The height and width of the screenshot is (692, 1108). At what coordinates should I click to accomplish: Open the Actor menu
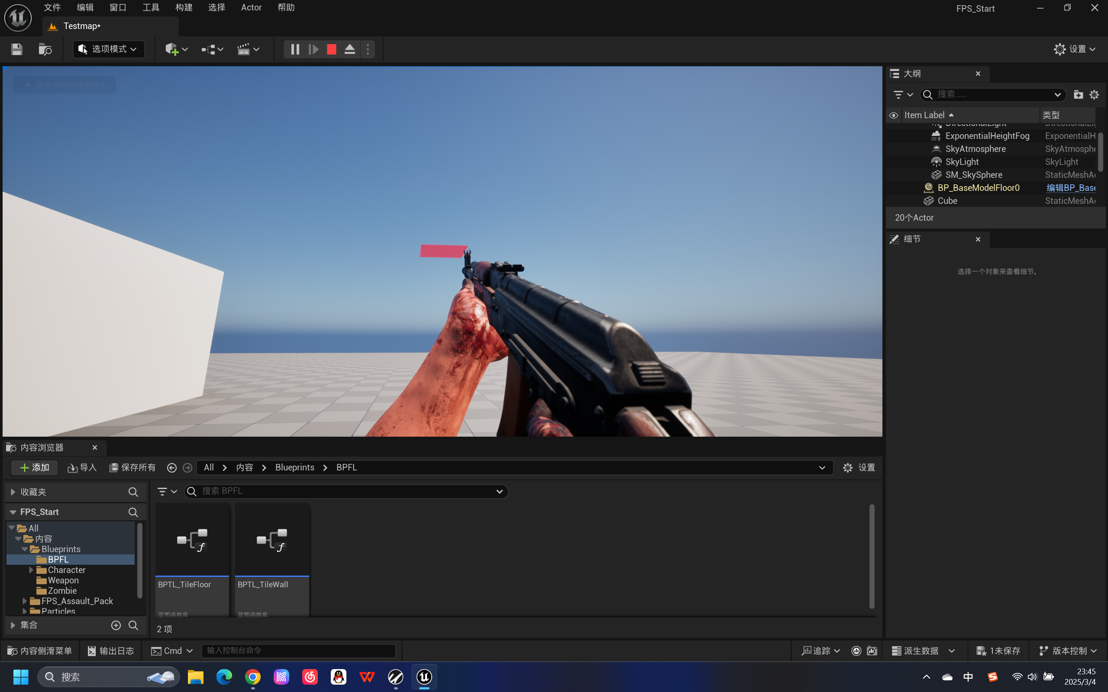252,7
